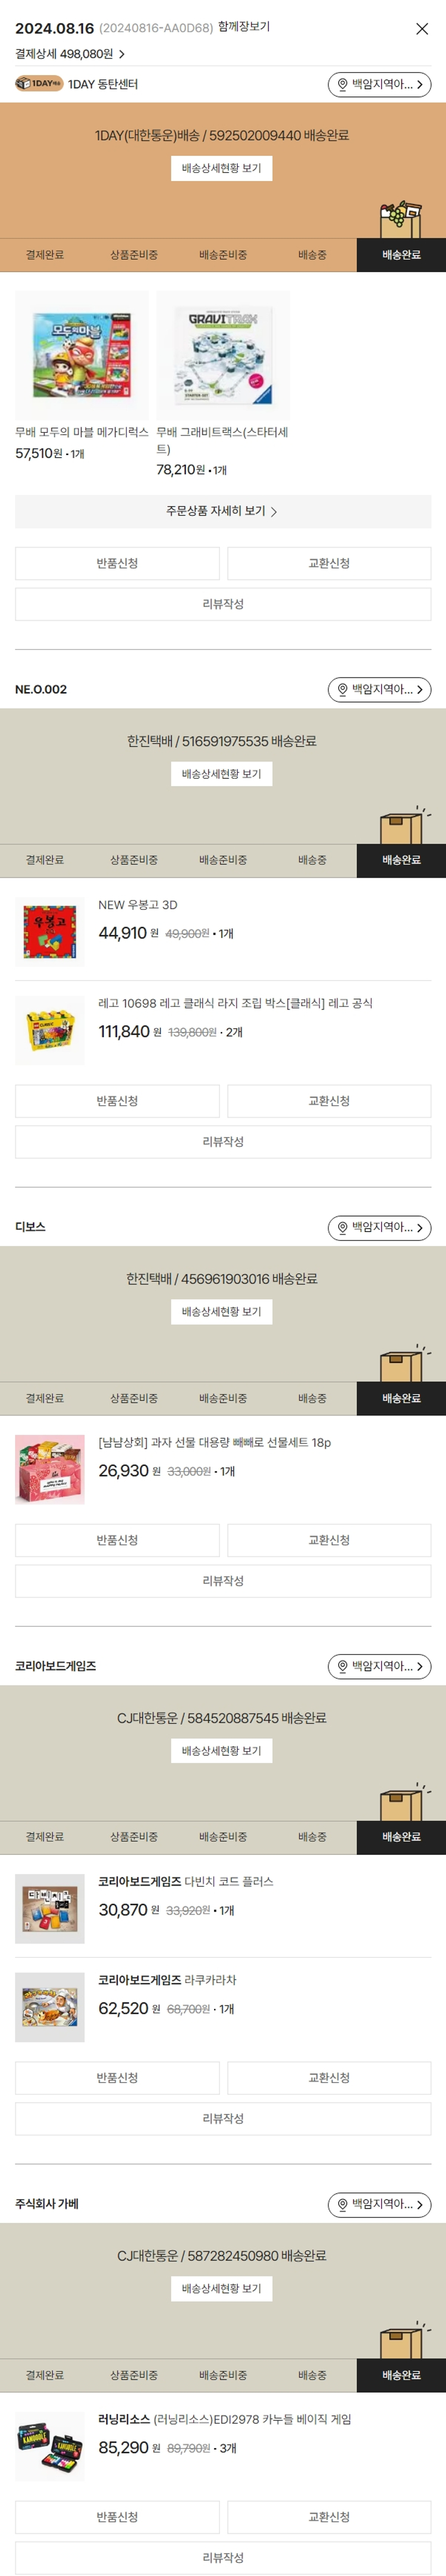The width and height of the screenshot is (446, 2576).
Task: Request 교환신청 for 코리아보드게임즈 order
Action: 329,2078
